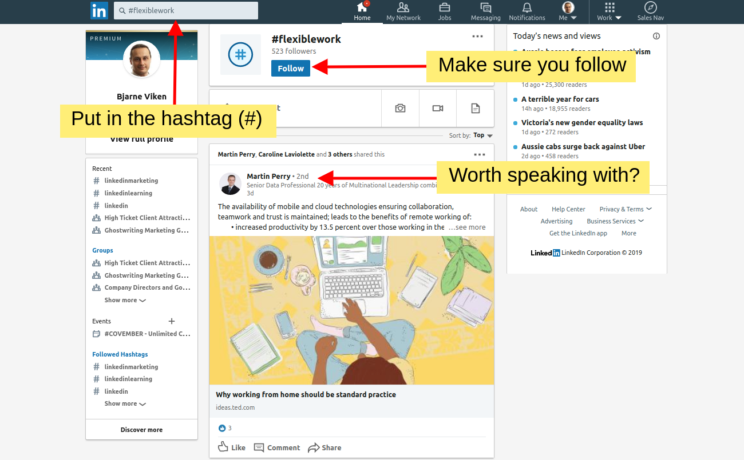Open the ideas.ted.com source link
Screen dimensions: 744x460
(235, 407)
